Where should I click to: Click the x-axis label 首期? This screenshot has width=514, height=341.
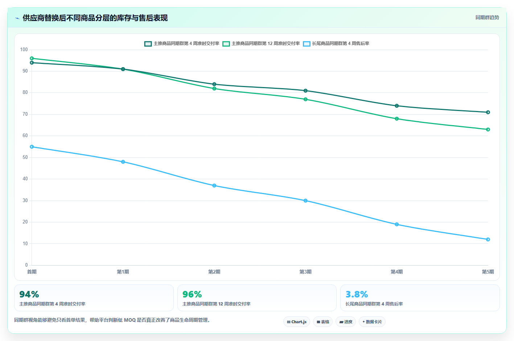(x=32, y=272)
